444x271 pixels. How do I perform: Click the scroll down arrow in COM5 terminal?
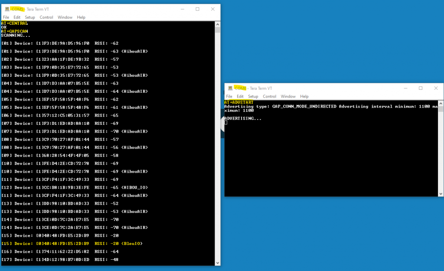click(x=218, y=263)
